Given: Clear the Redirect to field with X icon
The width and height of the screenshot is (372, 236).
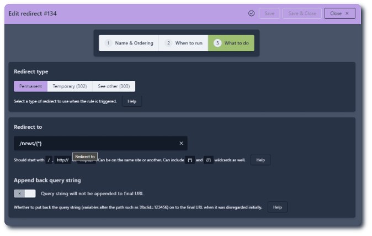Looking at the screenshot, I should point(181,143).
